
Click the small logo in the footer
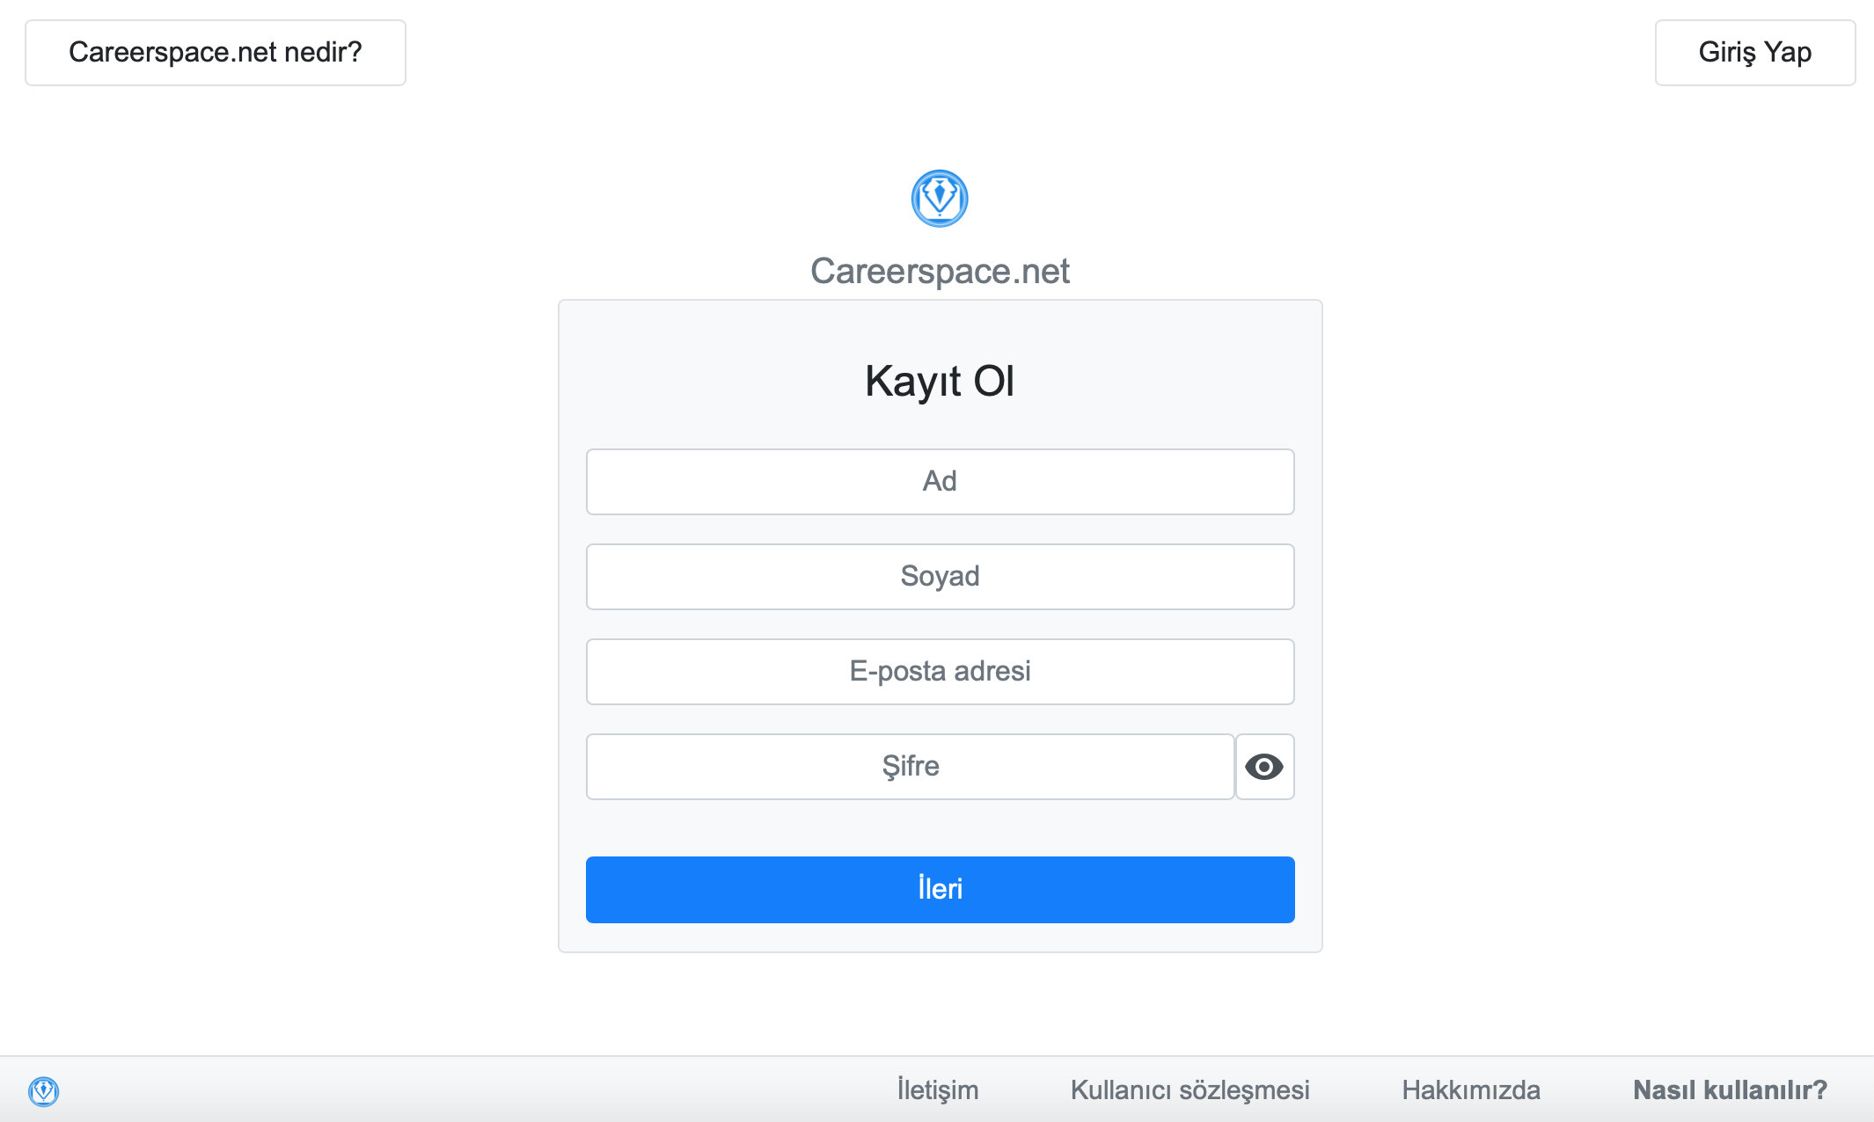(43, 1091)
